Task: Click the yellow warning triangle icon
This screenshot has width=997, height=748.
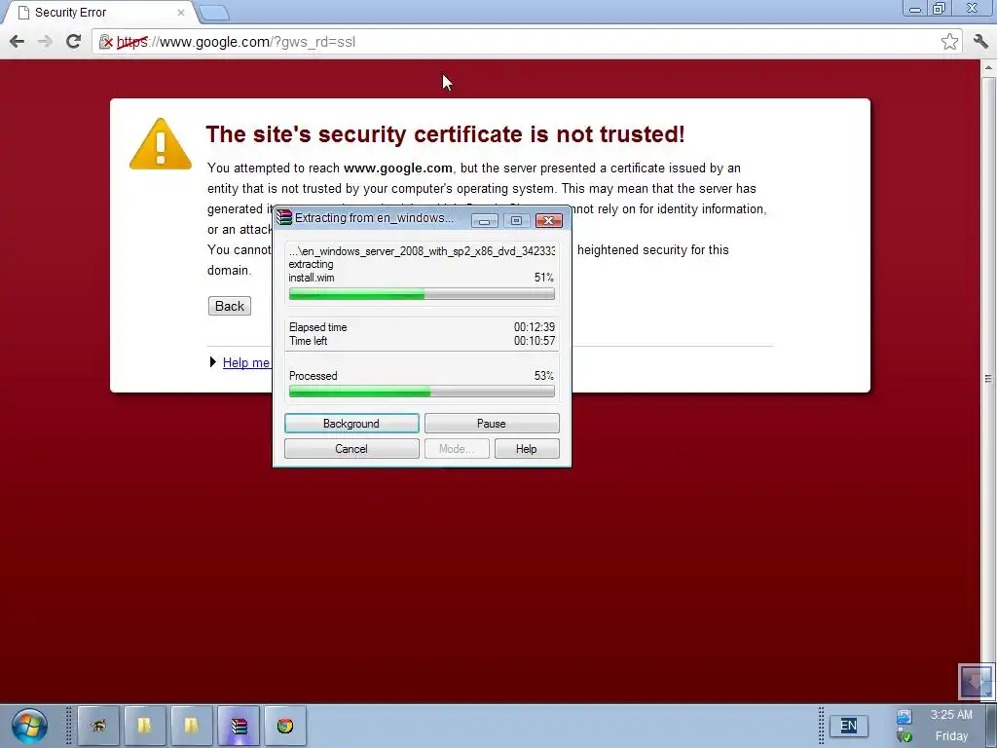Action: pos(161,144)
